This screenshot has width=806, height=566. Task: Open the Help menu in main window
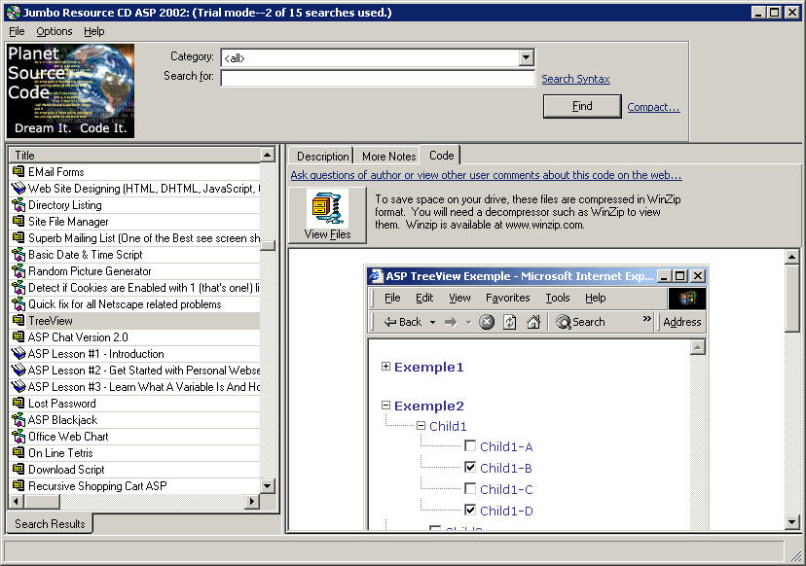[94, 31]
